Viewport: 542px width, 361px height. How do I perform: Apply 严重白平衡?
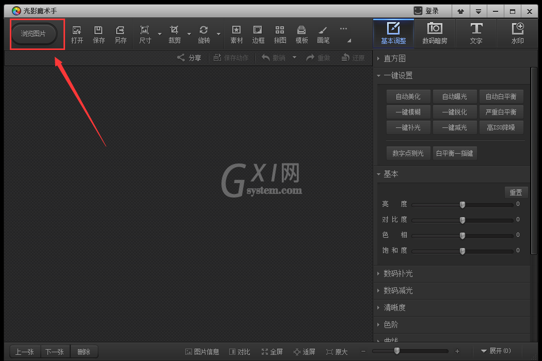coord(501,112)
